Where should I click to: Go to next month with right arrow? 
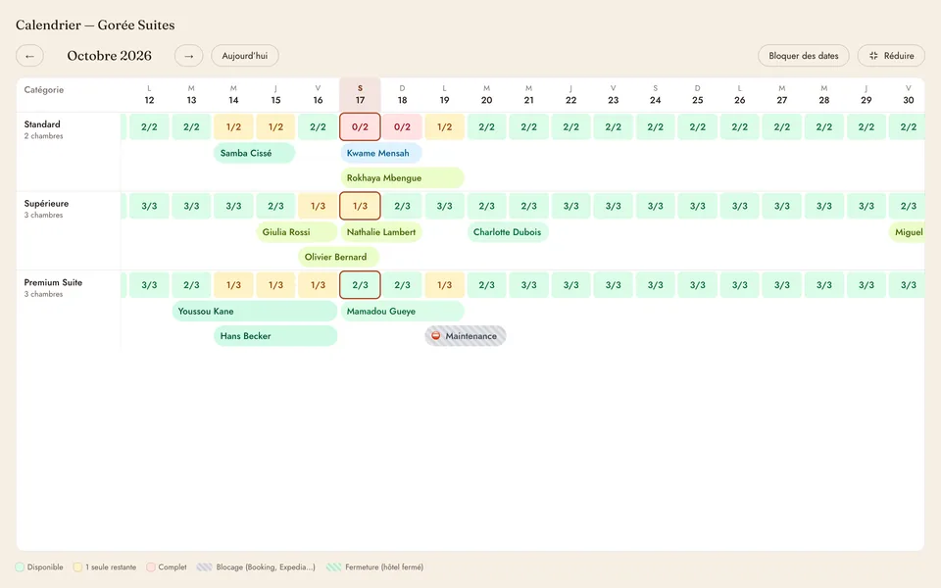click(x=188, y=56)
